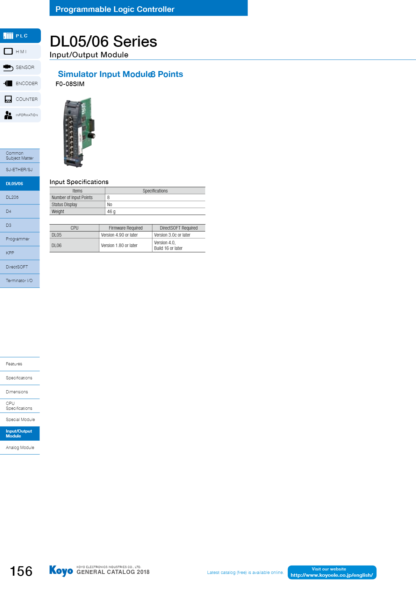Go to the Special Module section

click(x=20, y=420)
